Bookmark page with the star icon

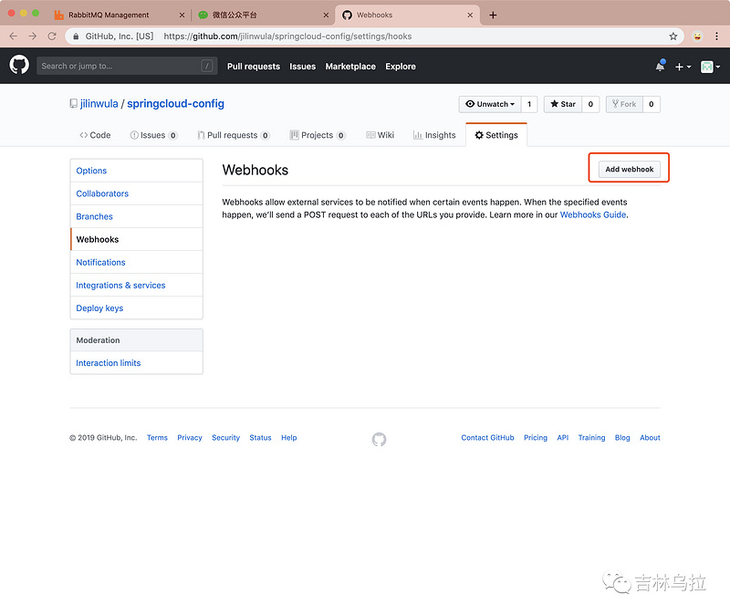(673, 36)
